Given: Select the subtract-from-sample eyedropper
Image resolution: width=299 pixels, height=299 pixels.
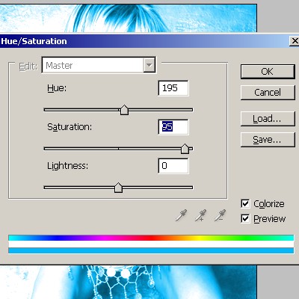Looking at the screenshot, I should point(220,215).
